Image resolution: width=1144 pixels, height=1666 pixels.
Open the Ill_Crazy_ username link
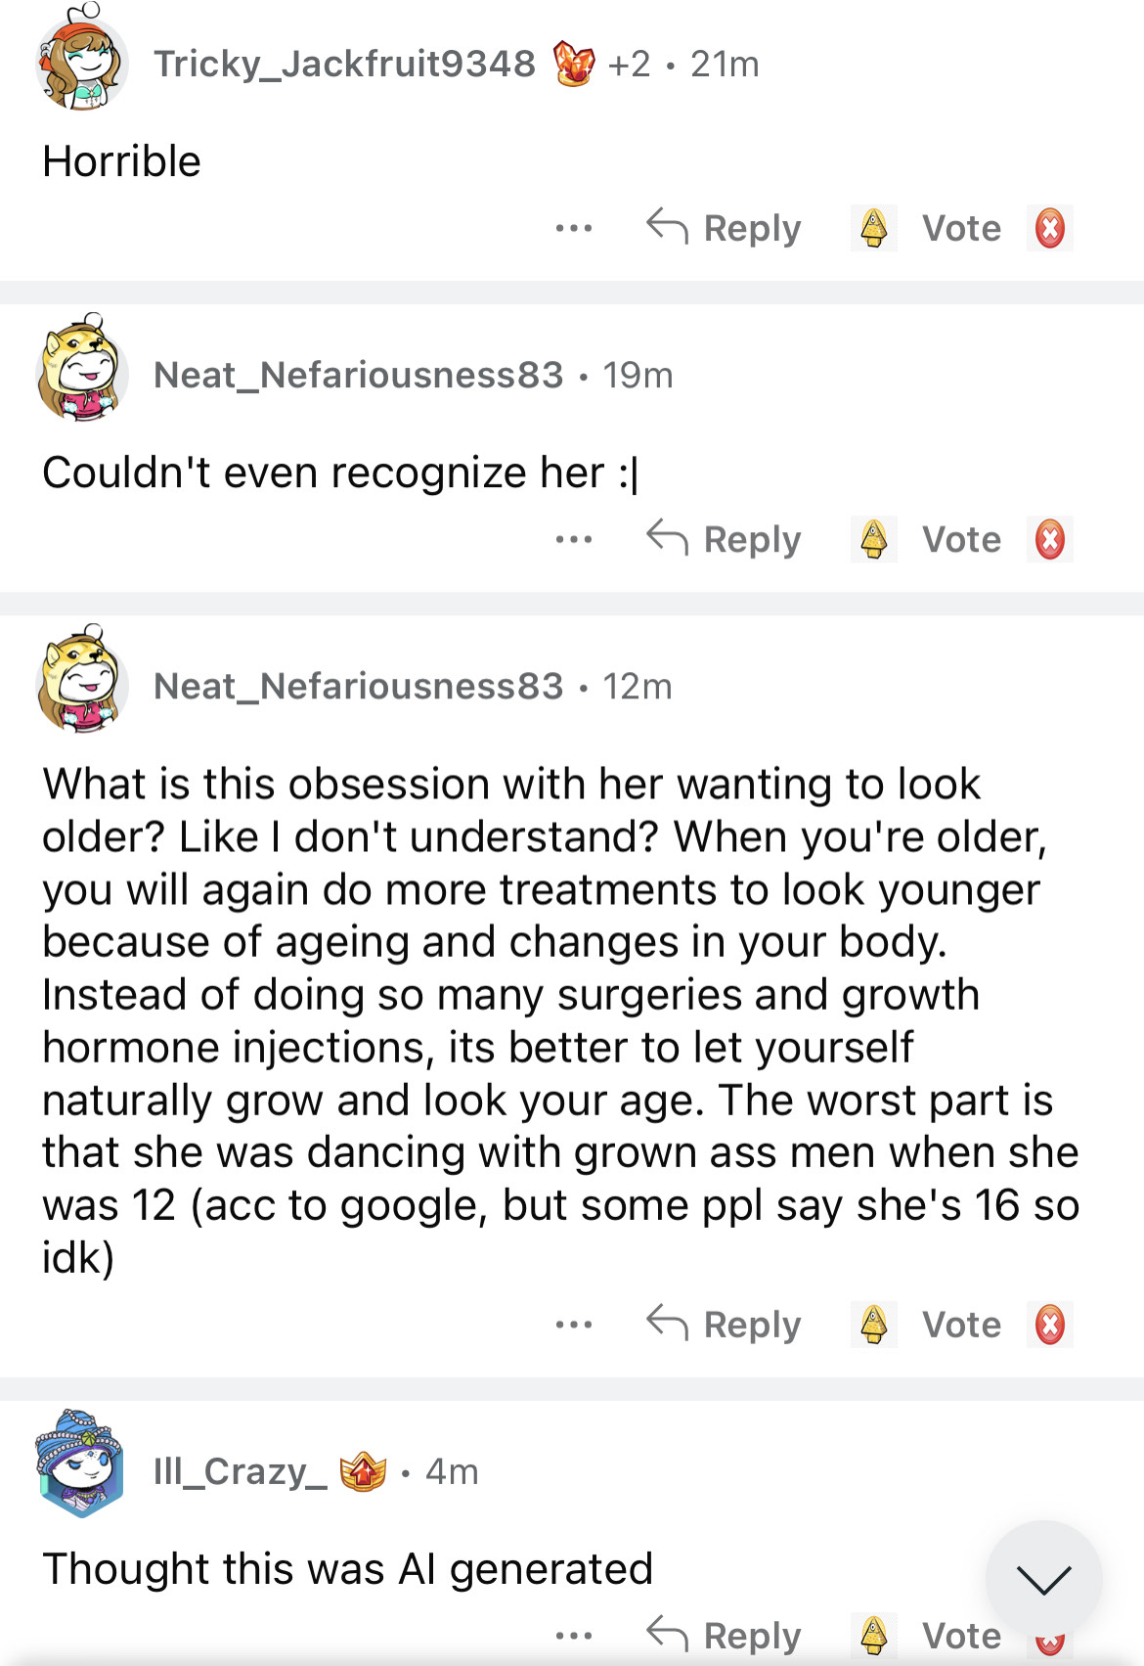click(240, 1471)
